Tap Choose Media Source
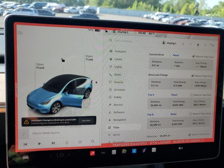The height and width of the screenshot is (168, 224). pyautogui.click(x=46, y=133)
